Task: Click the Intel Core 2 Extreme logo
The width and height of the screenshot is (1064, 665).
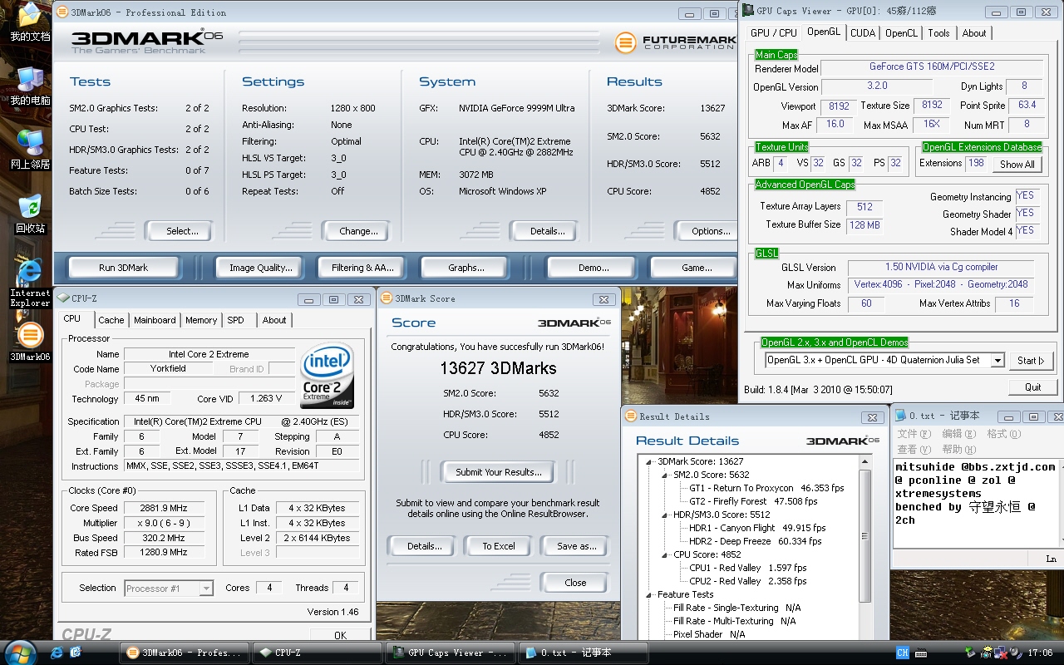Action: pyautogui.click(x=328, y=376)
